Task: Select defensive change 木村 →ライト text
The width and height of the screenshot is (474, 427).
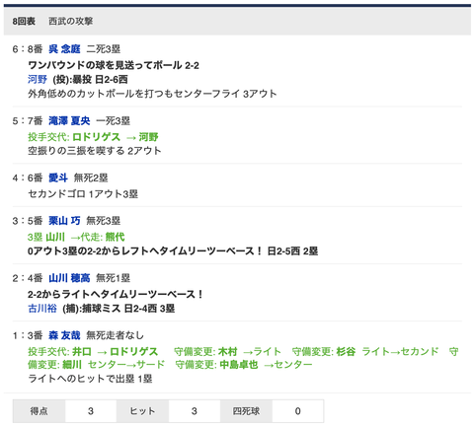Action: [227, 352]
